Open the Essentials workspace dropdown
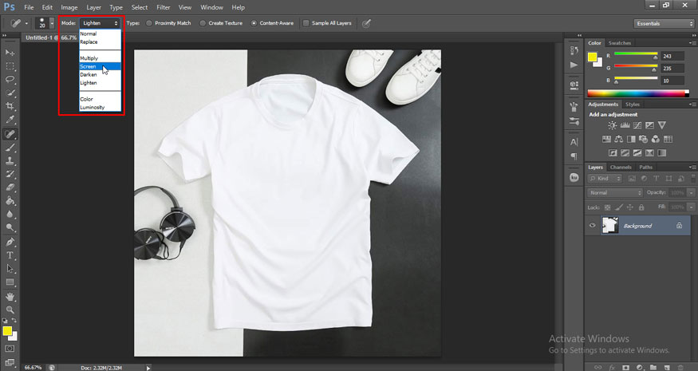The width and height of the screenshot is (698, 371). [663, 23]
